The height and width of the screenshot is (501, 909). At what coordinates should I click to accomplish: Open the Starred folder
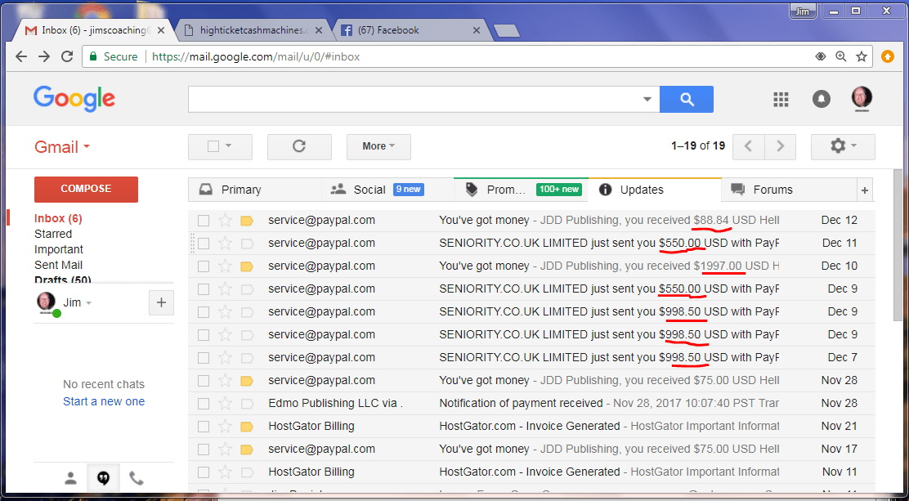point(53,234)
